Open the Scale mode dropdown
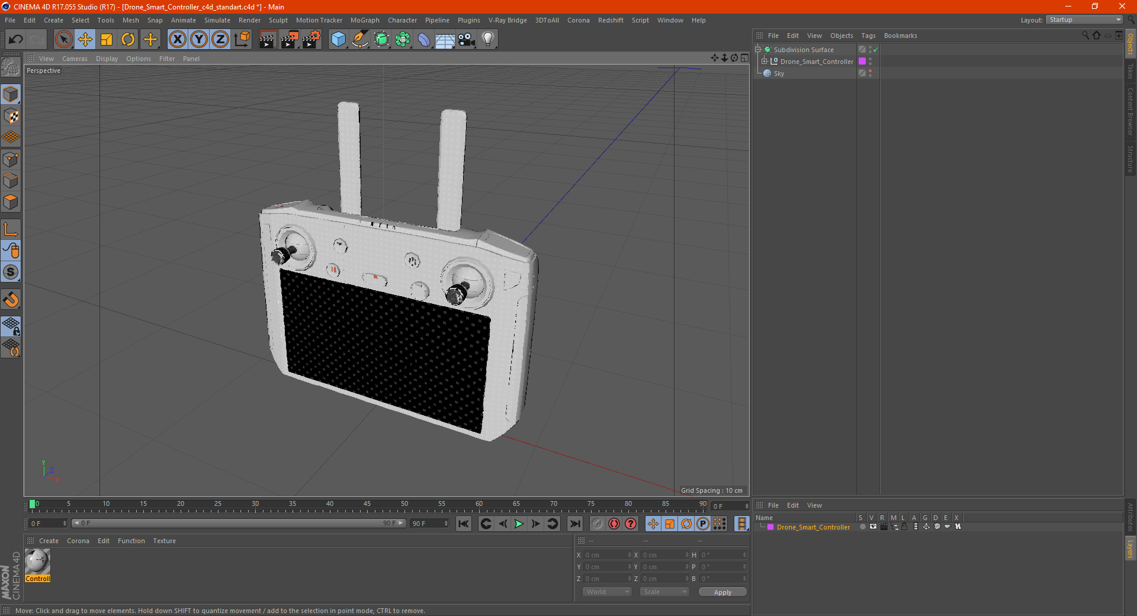The width and height of the screenshot is (1137, 616). [664, 592]
